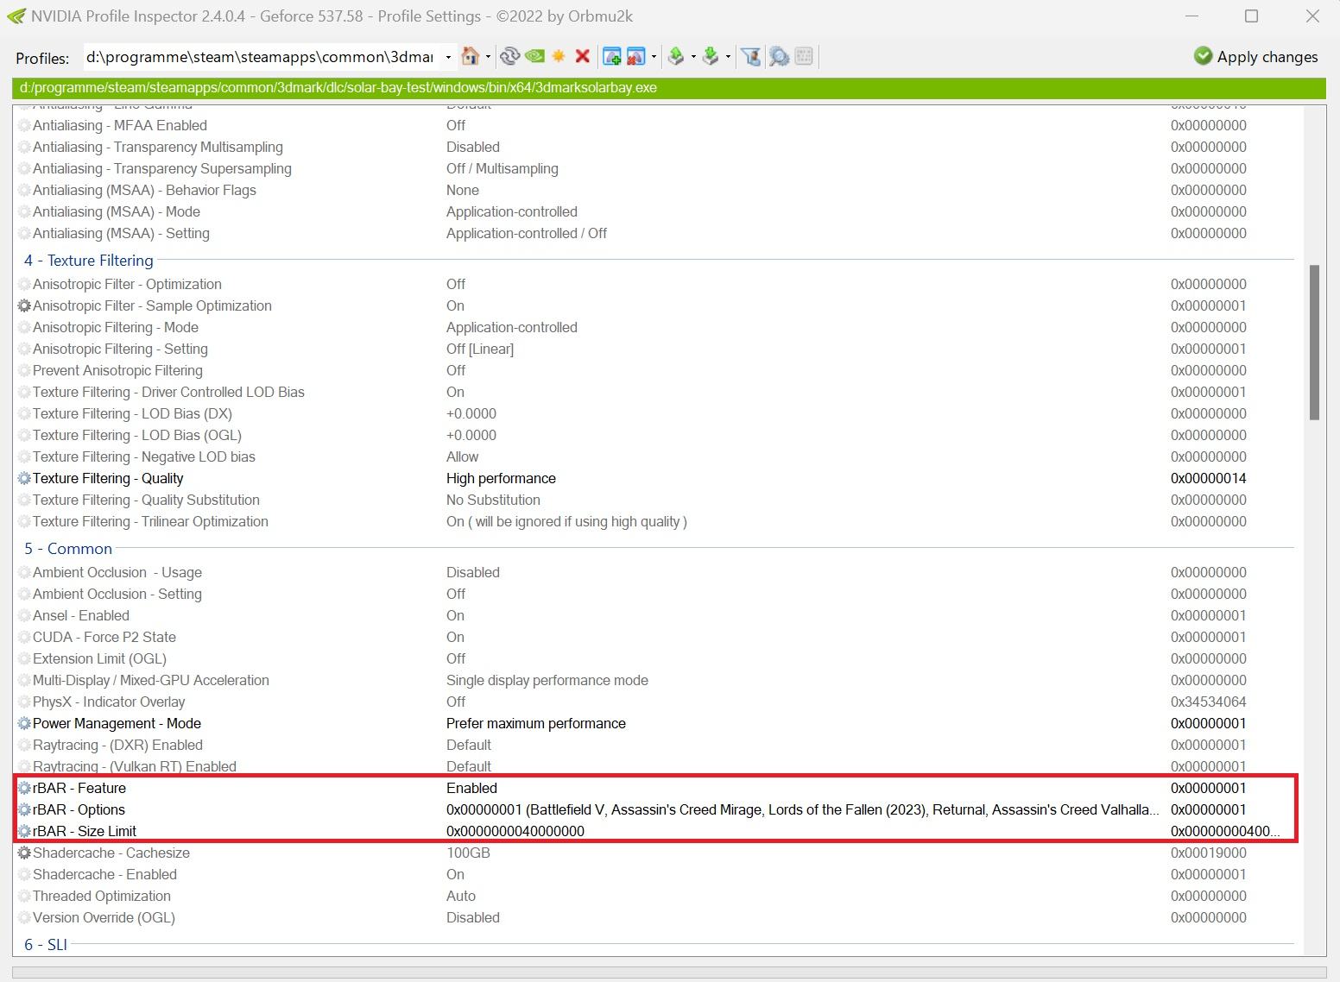Select Raytracing - (DXR) Enabled row
1340x982 pixels.
(x=656, y=745)
